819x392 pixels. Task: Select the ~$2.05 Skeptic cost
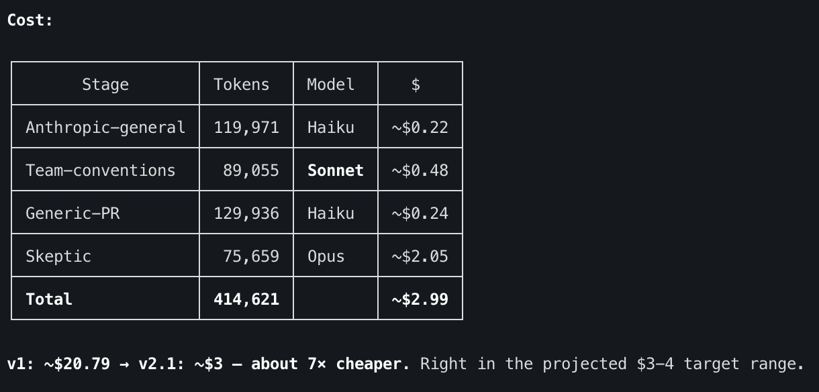pos(420,256)
